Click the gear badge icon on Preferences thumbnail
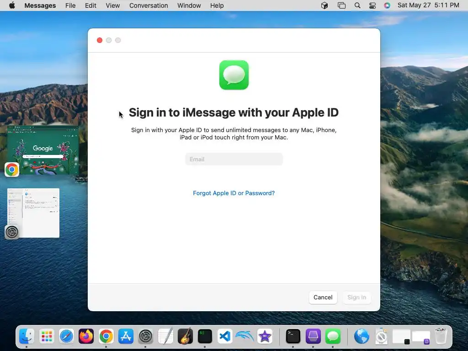 [x=12, y=232]
